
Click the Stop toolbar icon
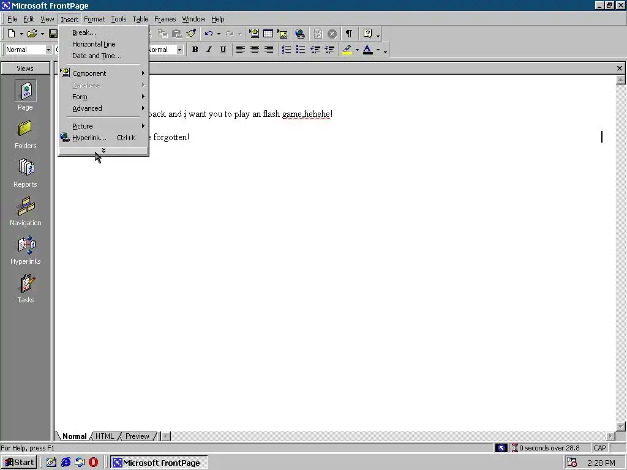[x=332, y=34]
